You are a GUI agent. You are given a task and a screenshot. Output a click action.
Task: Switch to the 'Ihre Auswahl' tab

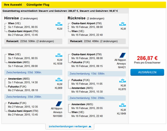(x=12, y=5)
